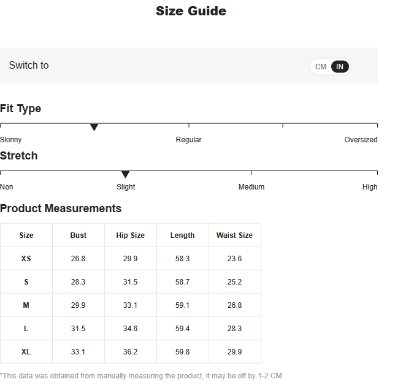Click the Size Guide heading
The width and height of the screenshot is (395, 390).
click(191, 11)
